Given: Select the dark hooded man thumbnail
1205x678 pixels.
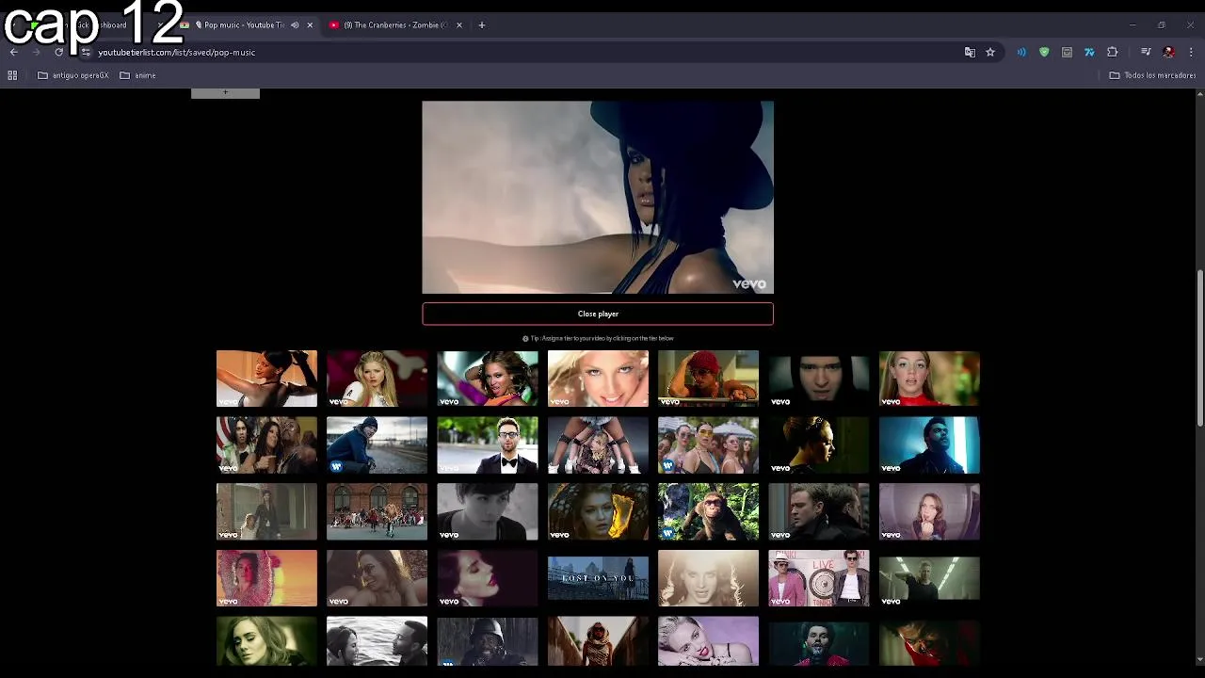Looking at the screenshot, I should tap(819, 379).
